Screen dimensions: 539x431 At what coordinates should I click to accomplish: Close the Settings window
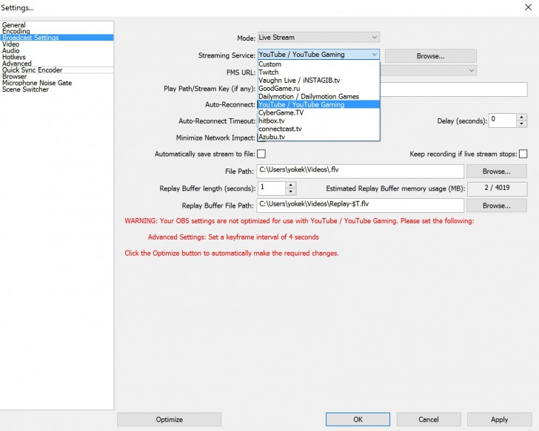pos(529,7)
